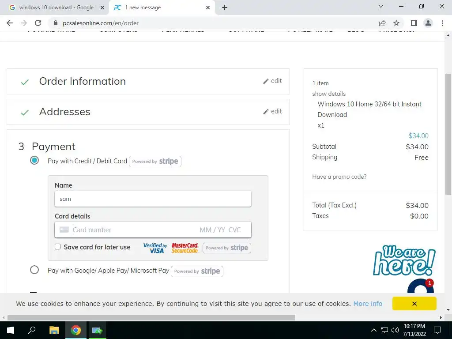The height and width of the screenshot is (339, 452).
Task: Open 'More info' about cookies
Action: click(368, 304)
